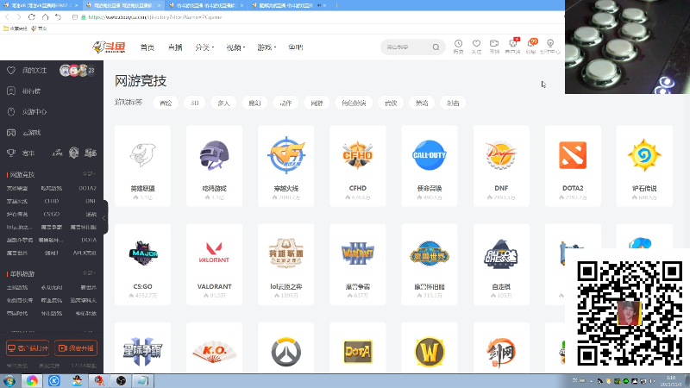Select the 多人 game tag
This screenshot has width=690, height=388.
pyautogui.click(x=223, y=103)
